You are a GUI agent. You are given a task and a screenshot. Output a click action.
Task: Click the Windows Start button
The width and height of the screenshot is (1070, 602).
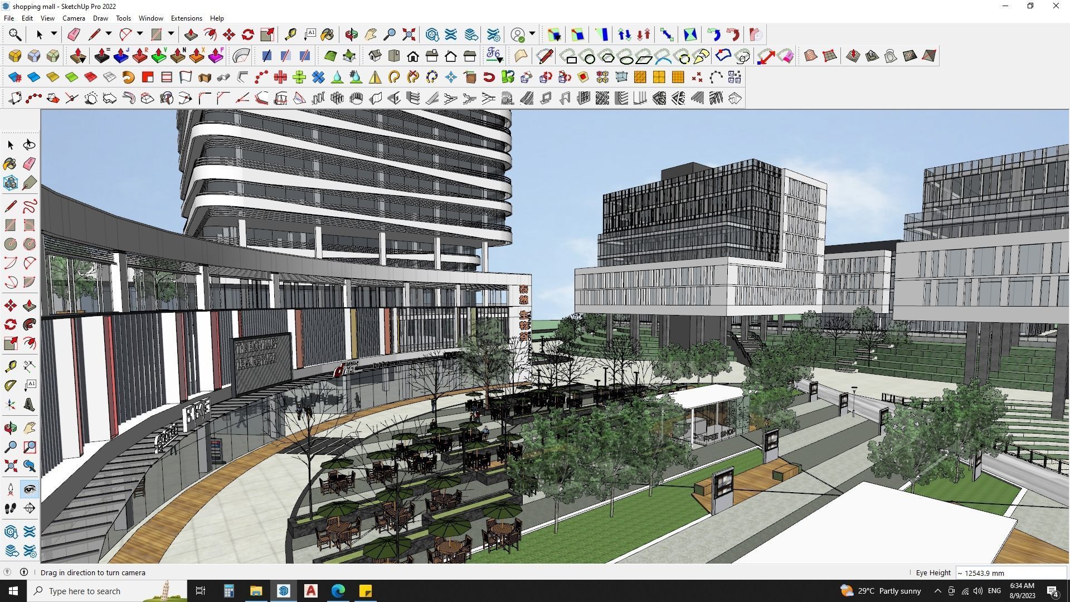pos(13,591)
